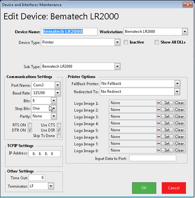Expand the Device Type combo box
Viewport: 195px width, 198px height.
117,42
